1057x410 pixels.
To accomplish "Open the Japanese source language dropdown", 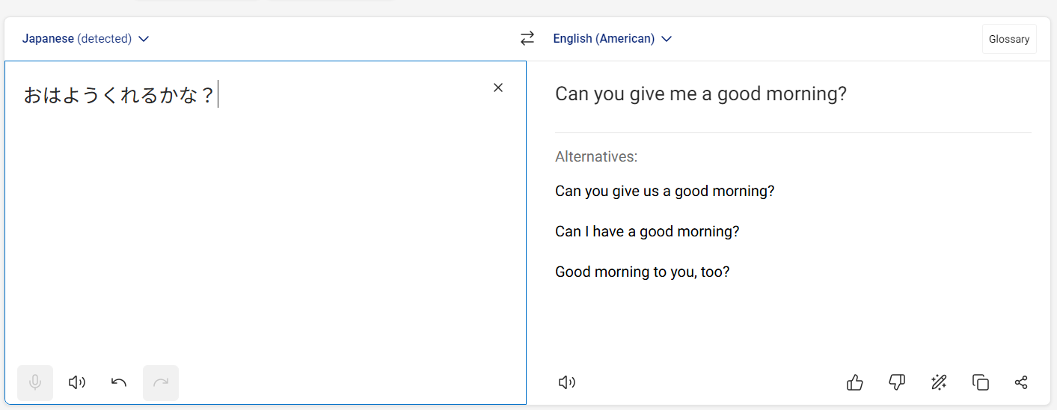I will (x=85, y=38).
